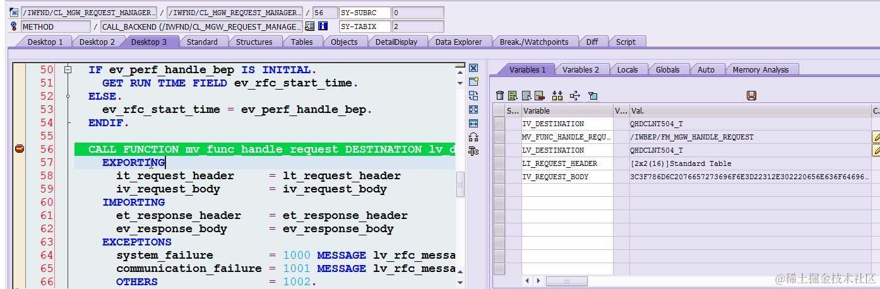Viewport: 880px width, 289px height.
Task: Click the orange save disk icon
Action: point(751,95)
